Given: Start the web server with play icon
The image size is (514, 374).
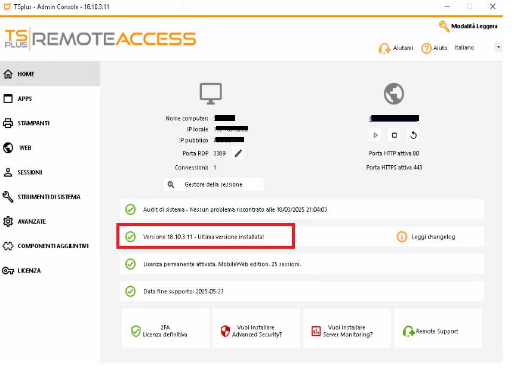Looking at the screenshot, I should click(x=376, y=135).
